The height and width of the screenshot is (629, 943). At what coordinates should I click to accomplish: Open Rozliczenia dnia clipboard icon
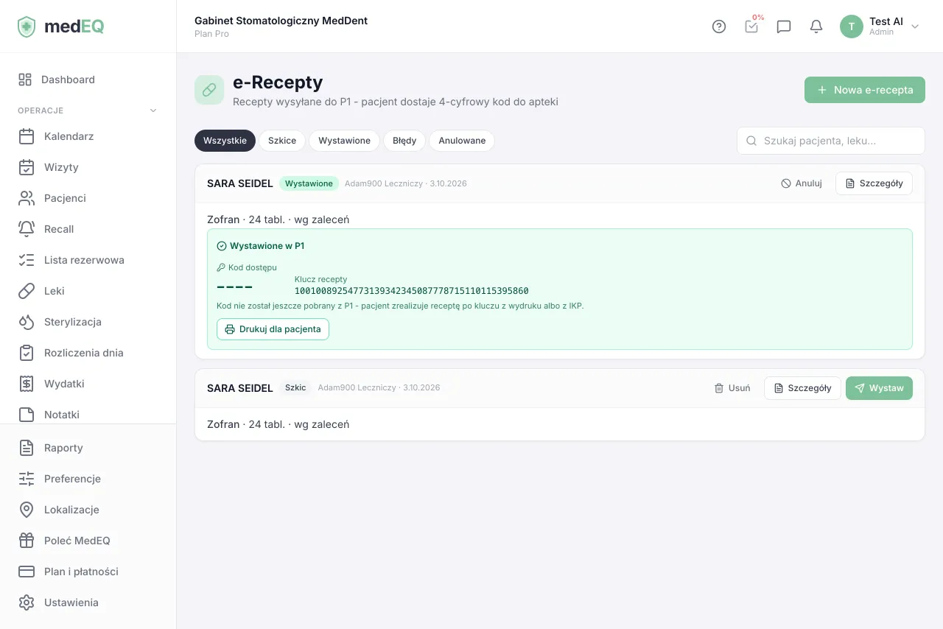(27, 353)
